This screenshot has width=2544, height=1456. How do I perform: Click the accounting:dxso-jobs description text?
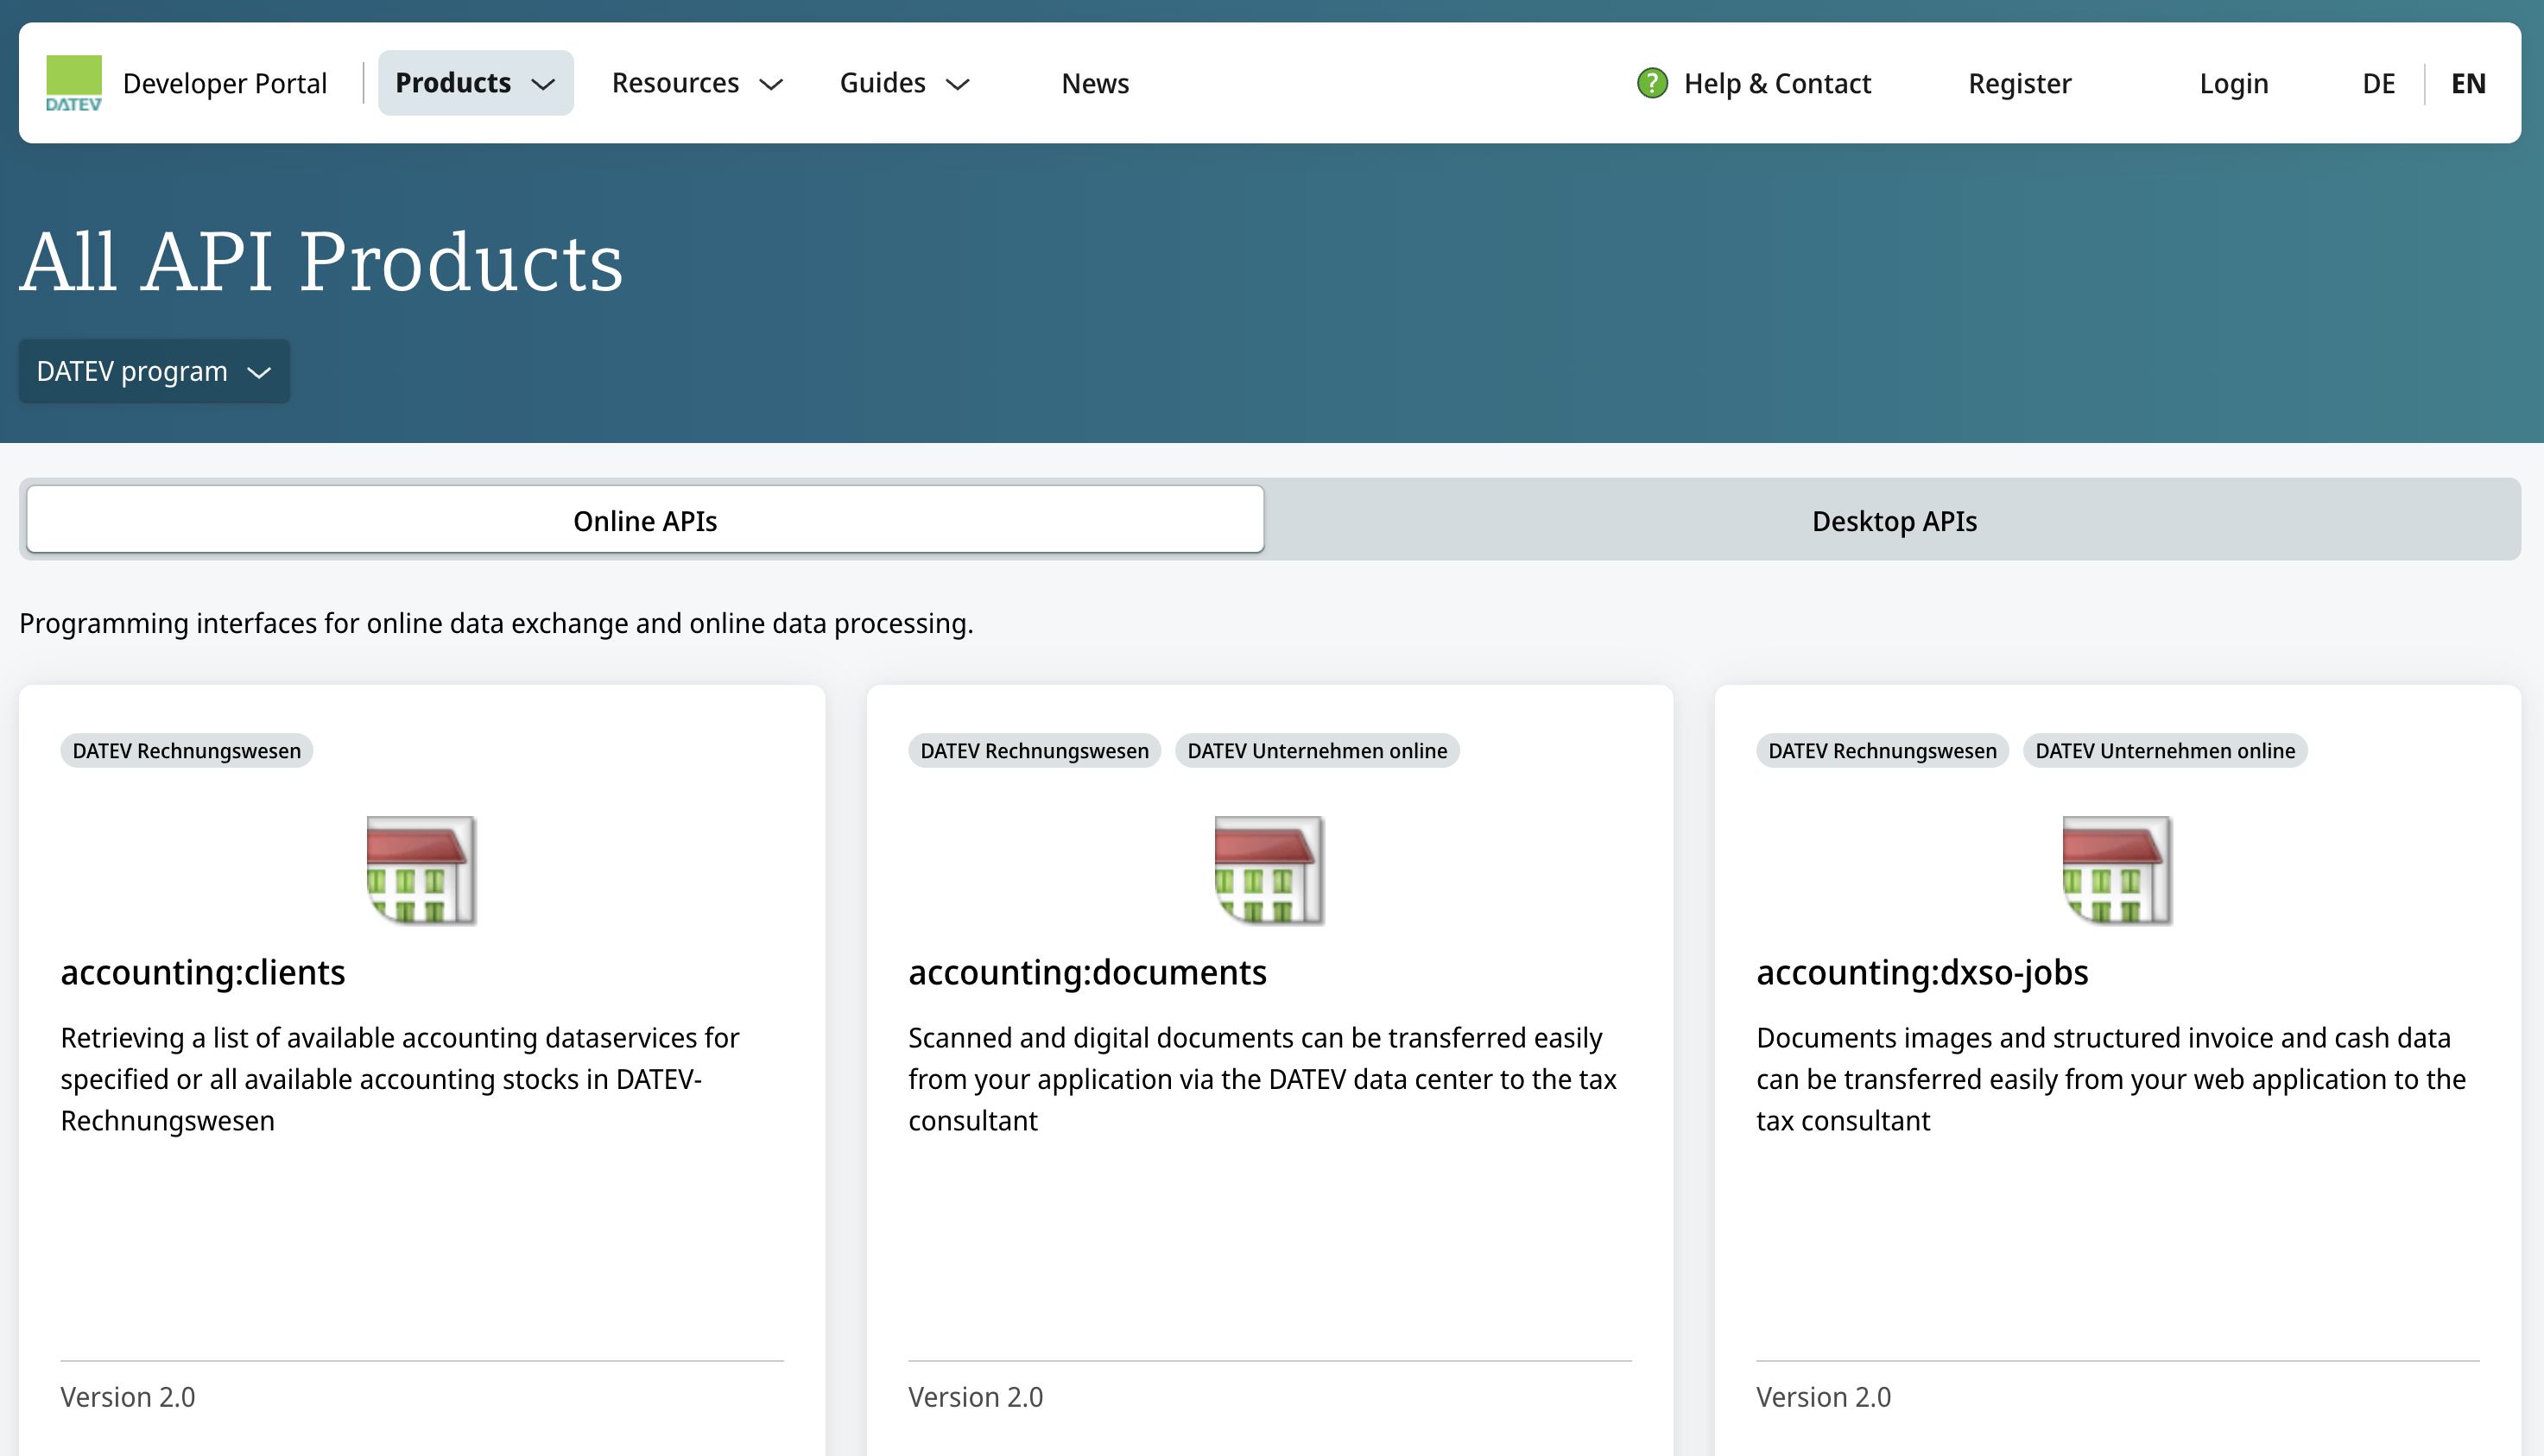coord(2111,1079)
